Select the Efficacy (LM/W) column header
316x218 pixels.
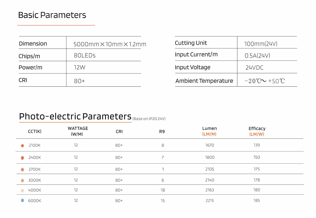(257, 131)
